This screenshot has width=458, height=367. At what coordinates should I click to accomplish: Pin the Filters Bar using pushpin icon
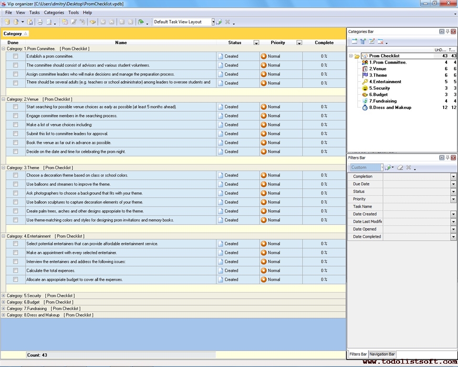point(448,157)
